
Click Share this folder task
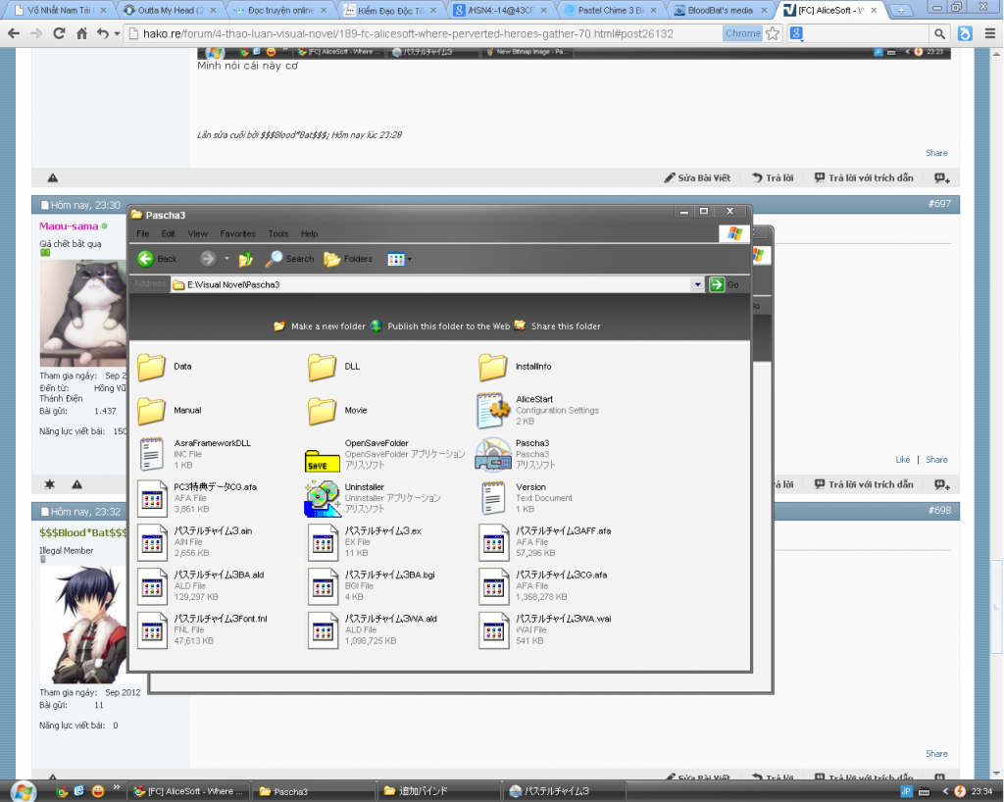point(558,326)
